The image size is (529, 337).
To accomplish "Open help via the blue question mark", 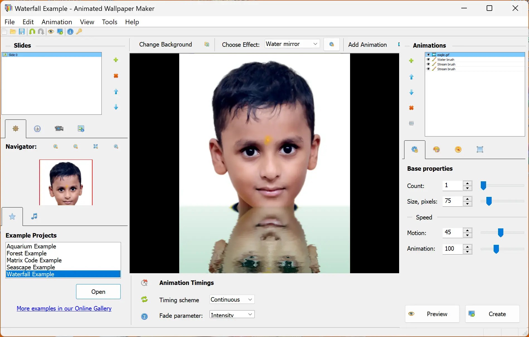I will click(x=144, y=316).
